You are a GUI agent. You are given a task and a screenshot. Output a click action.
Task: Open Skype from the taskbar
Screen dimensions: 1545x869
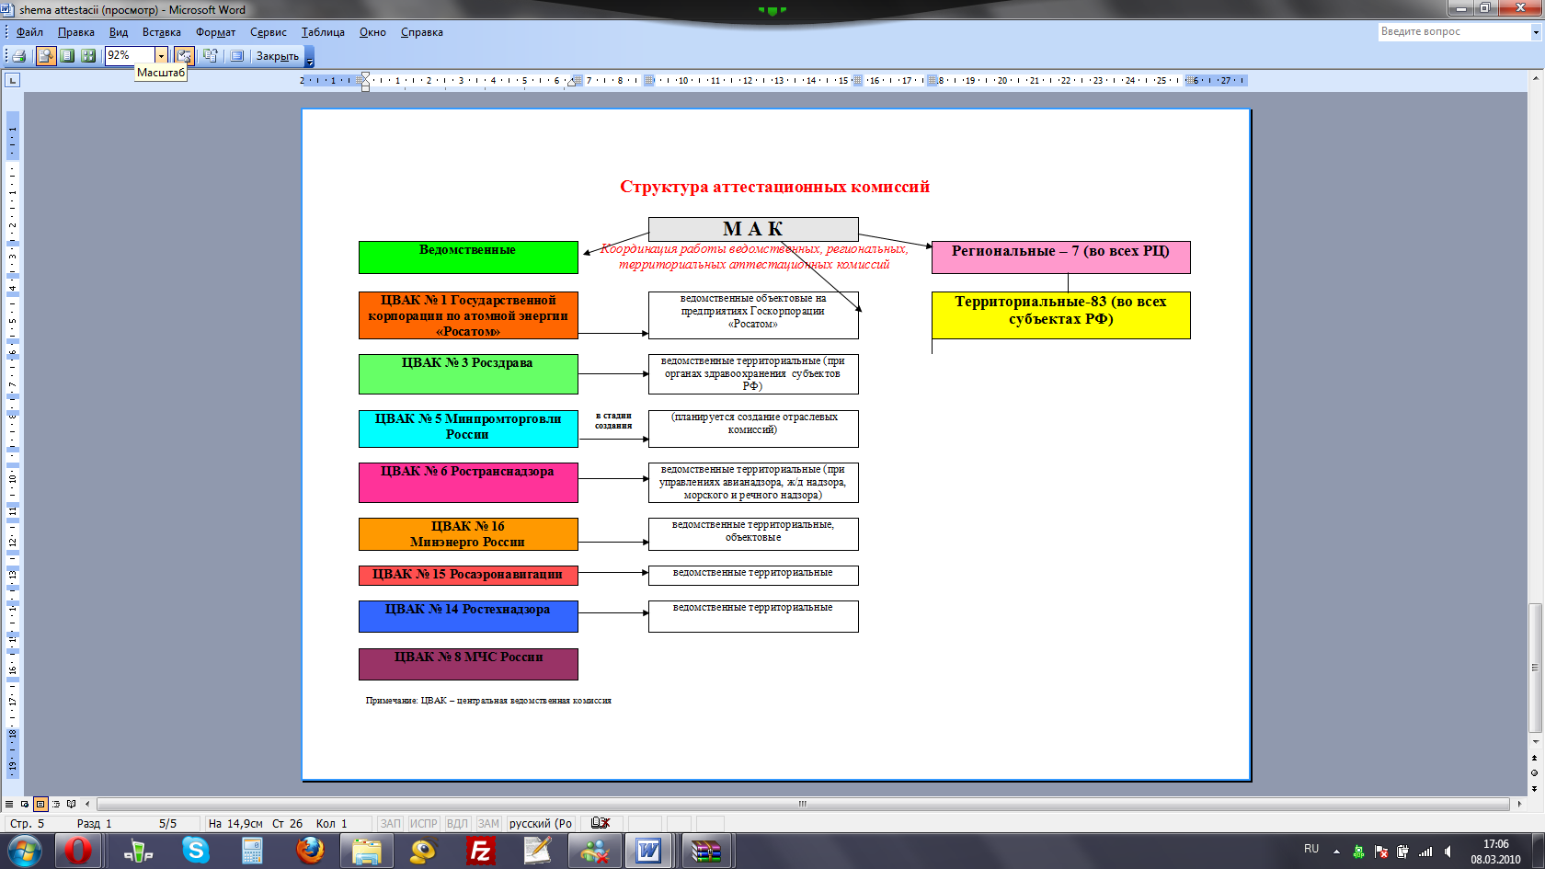tap(195, 852)
